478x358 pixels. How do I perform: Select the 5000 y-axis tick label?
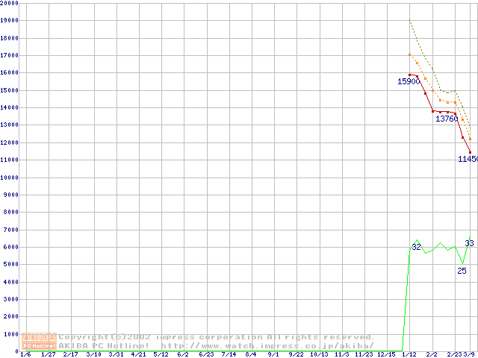click(12, 264)
